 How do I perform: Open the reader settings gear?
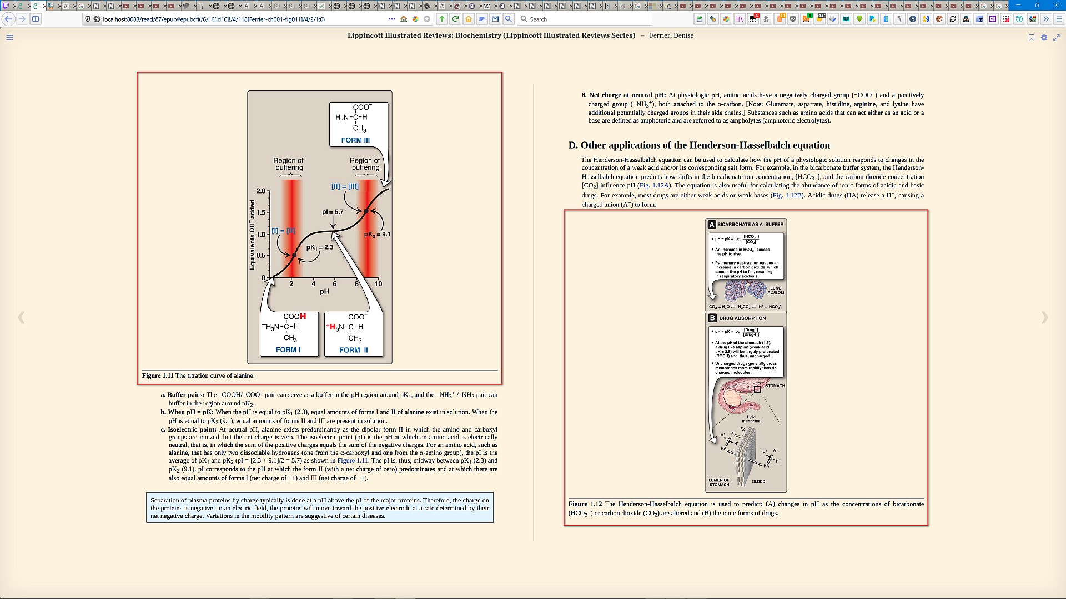(x=1044, y=38)
